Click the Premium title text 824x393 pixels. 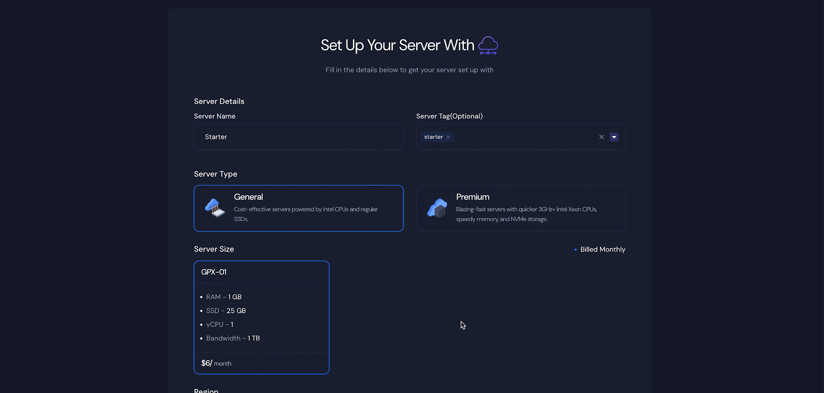tap(472, 197)
